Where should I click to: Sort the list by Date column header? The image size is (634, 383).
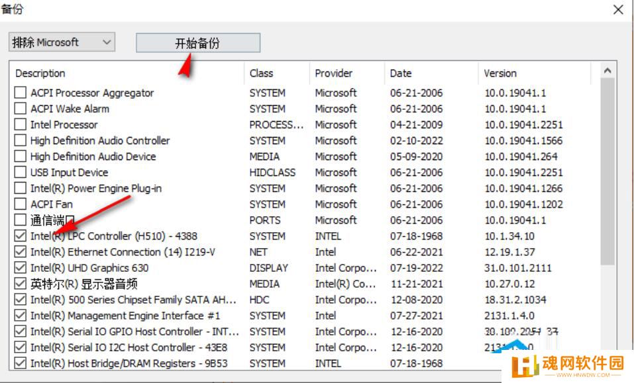coord(401,73)
